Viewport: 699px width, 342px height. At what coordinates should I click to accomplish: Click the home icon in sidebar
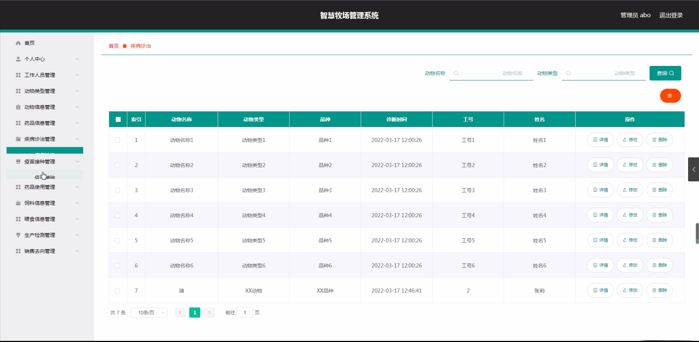[18, 43]
